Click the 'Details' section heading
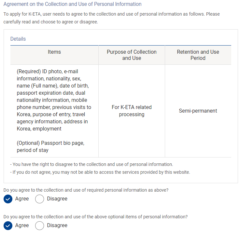 point(18,39)
